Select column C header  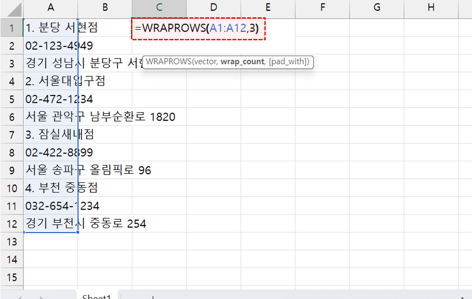pyautogui.click(x=159, y=6)
